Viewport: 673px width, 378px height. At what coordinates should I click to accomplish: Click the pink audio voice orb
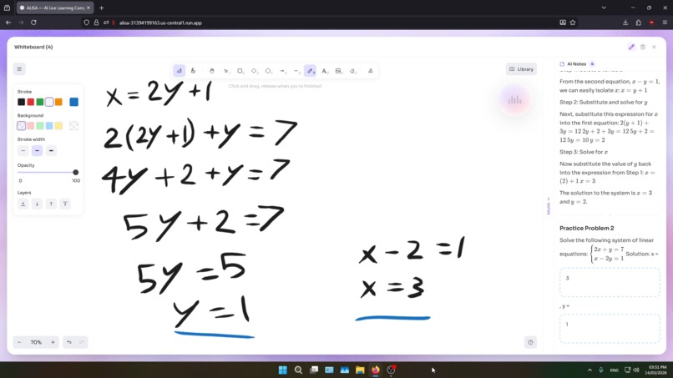pos(514,100)
